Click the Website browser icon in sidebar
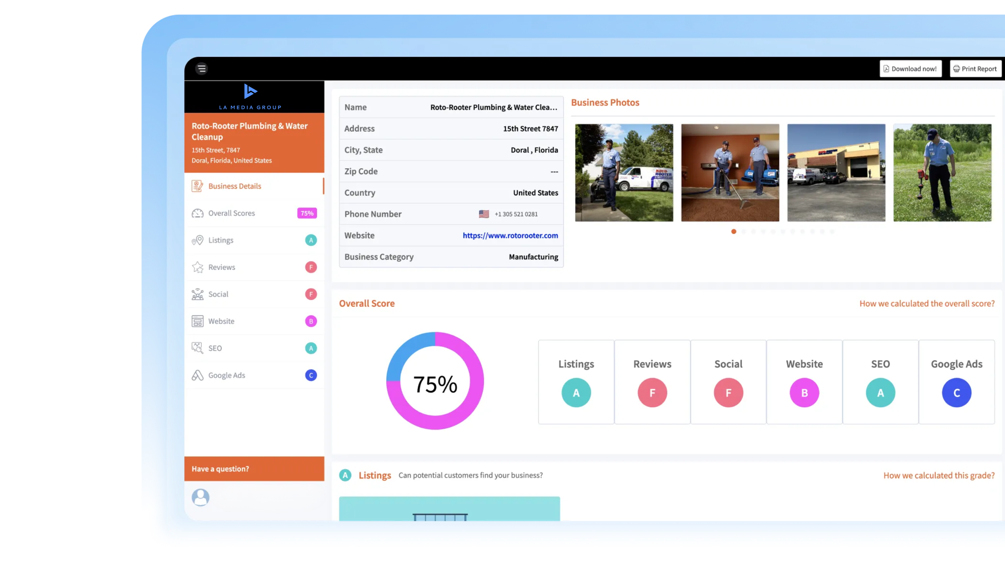The image size is (1005, 565). coord(197,321)
